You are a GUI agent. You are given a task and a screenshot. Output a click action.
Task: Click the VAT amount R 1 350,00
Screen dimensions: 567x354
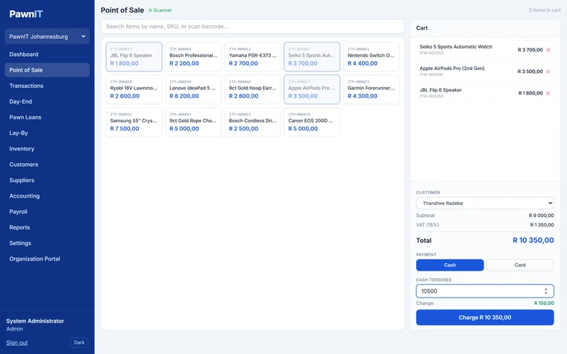click(x=542, y=224)
